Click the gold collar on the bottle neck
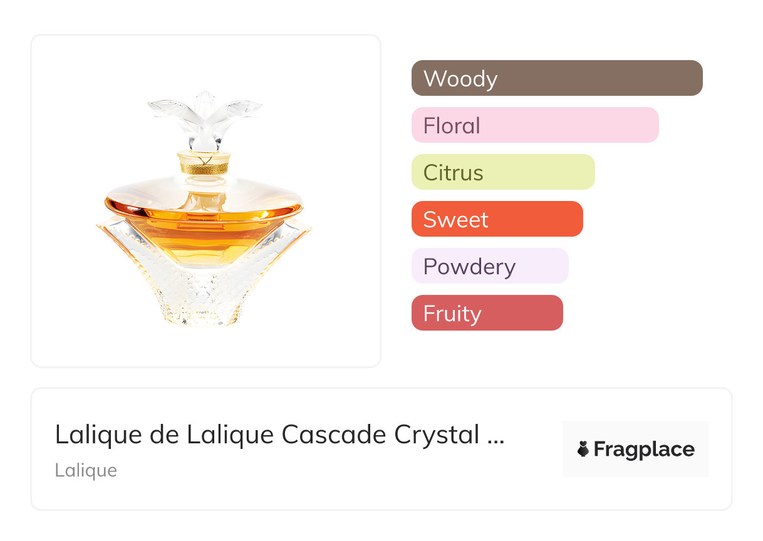 (x=204, y=163)
